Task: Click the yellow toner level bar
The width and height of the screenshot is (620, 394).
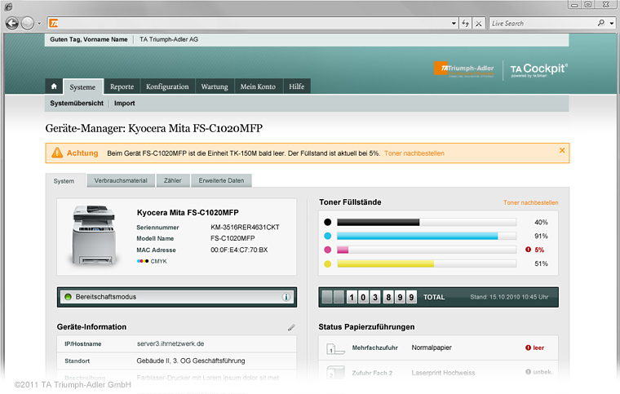Action: coord(427,263)
